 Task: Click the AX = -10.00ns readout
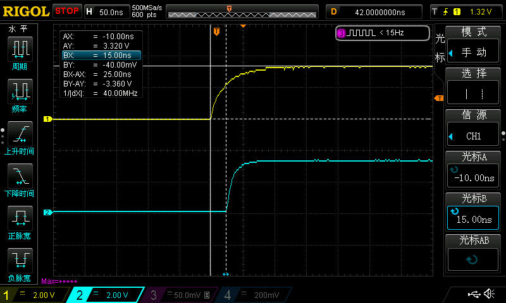(x=99, y=37)
